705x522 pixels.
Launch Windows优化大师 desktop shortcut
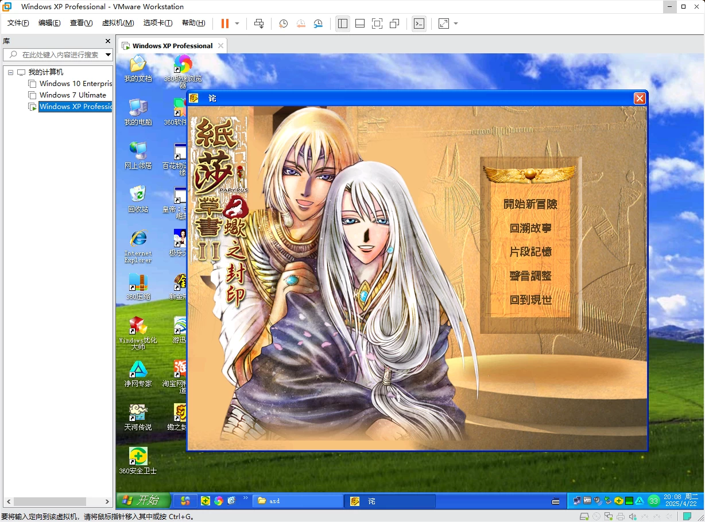tap(138, 333)
